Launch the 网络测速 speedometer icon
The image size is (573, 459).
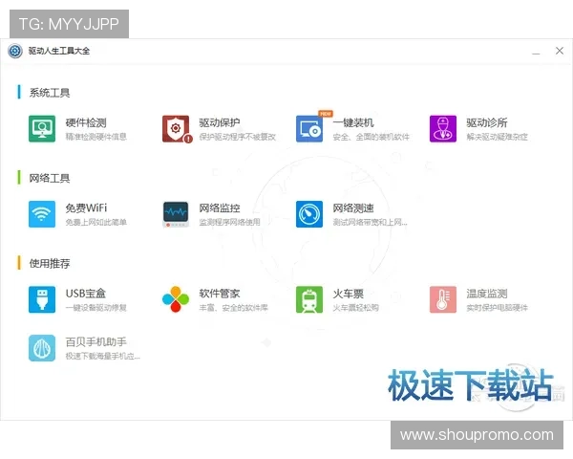[309, 214]
